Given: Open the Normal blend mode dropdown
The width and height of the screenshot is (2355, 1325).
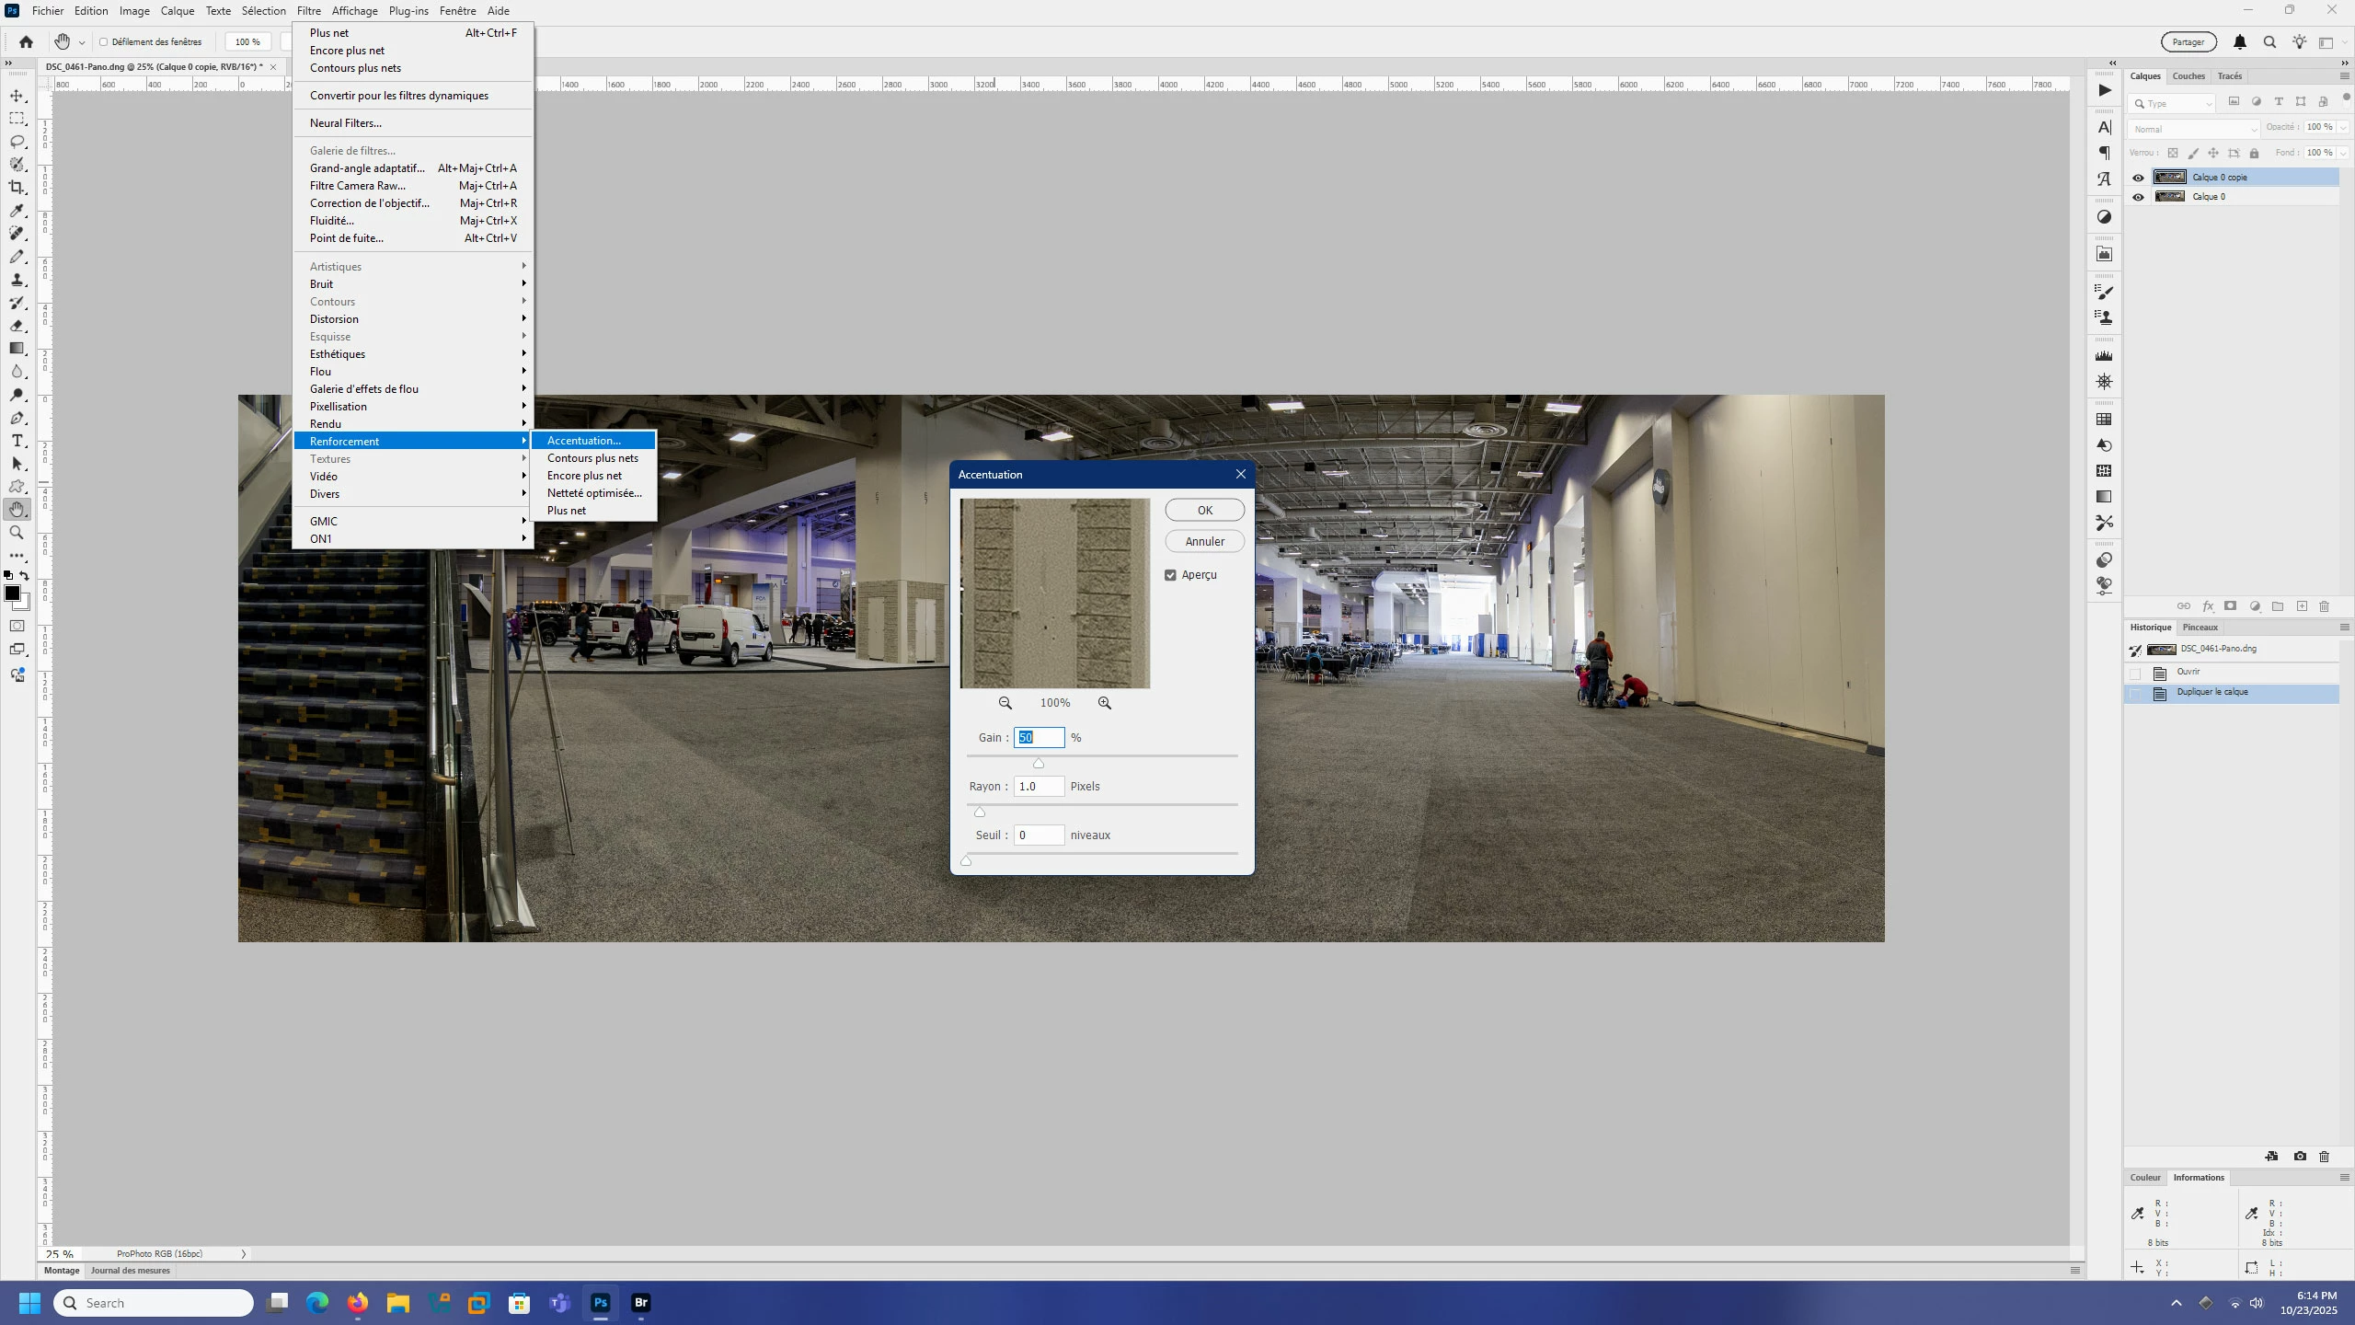Looking at the screenshot, I should coord(2193,129).
